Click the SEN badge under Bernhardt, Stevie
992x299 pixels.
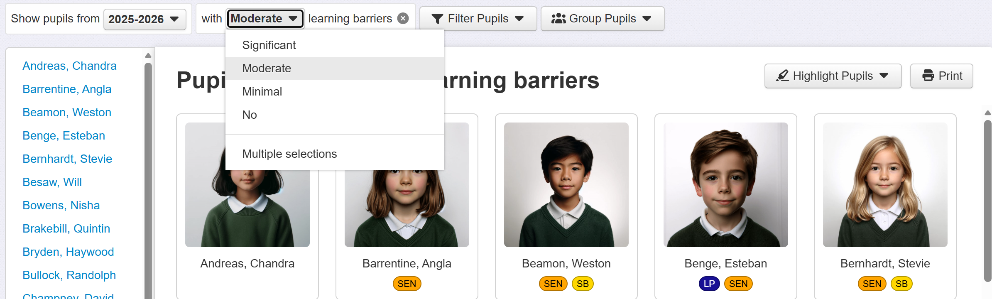point(872,284)
